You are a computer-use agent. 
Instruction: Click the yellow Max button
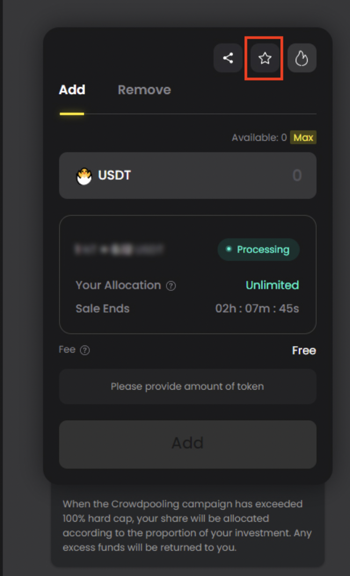pos(303,138)
